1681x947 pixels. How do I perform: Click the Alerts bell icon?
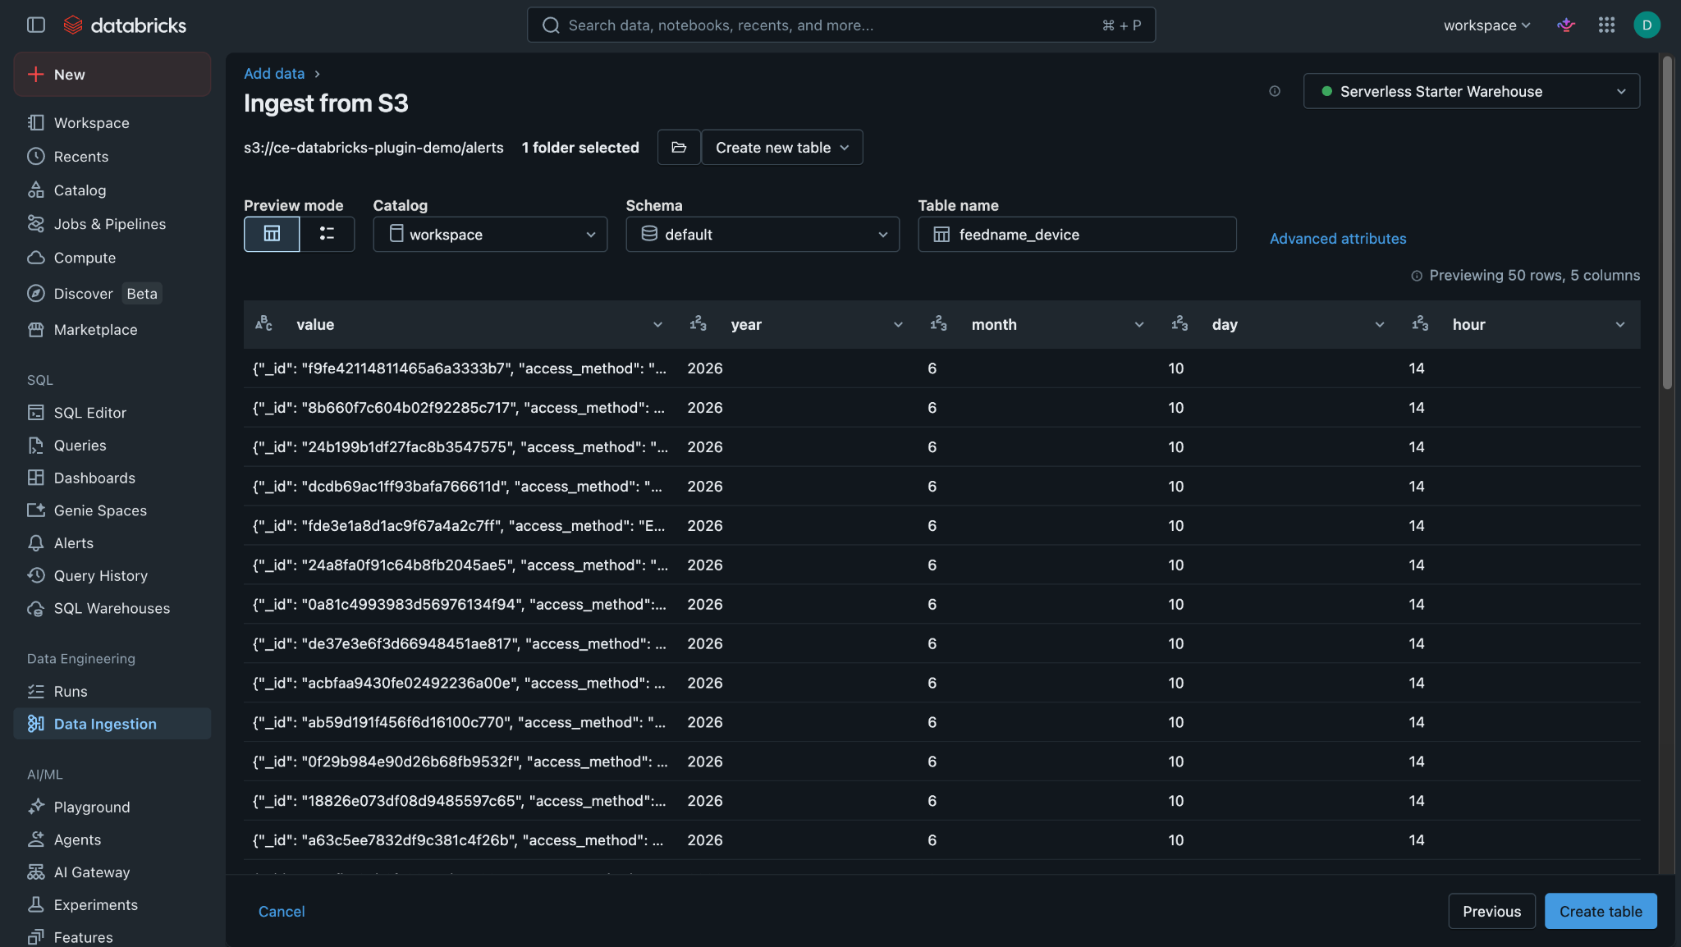pos(36,542)
